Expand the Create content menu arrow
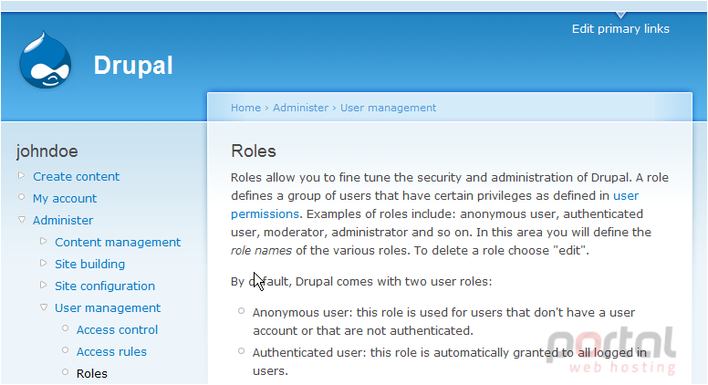 tap(21, 175)
